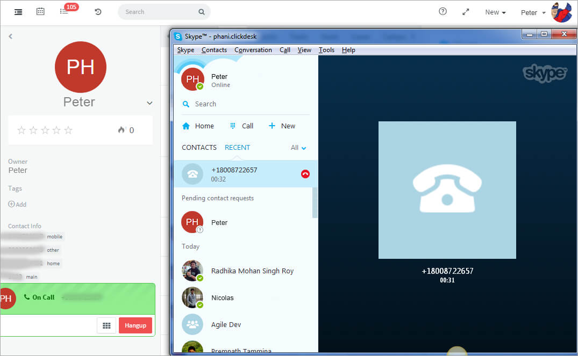Click the PH avatar in On Call bar

(6, 298)
